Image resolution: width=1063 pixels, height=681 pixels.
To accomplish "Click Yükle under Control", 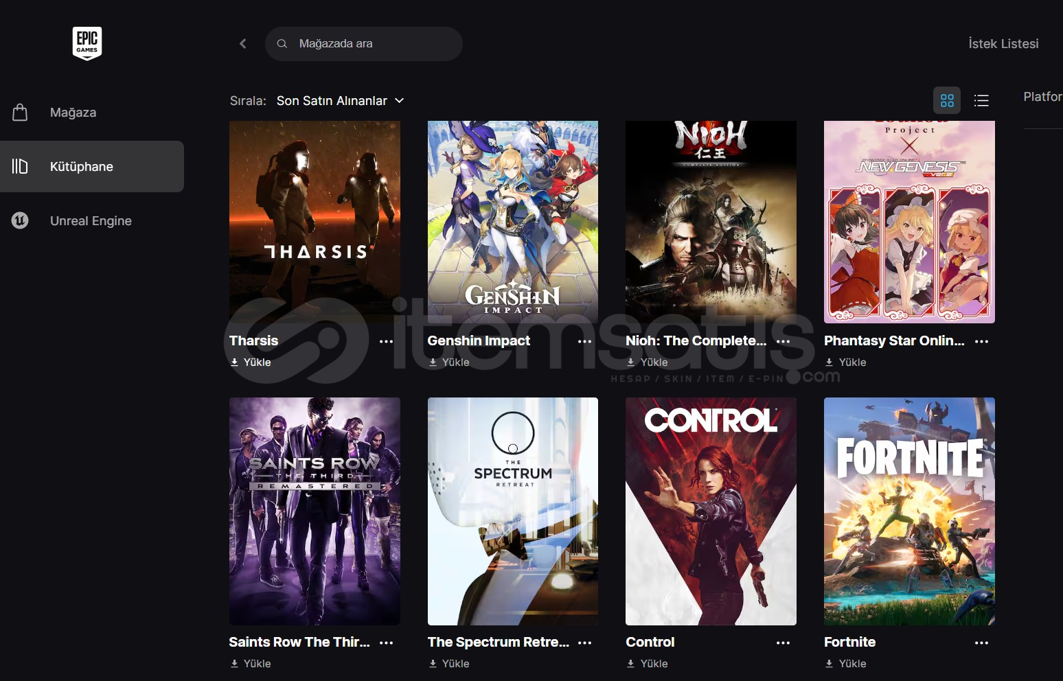I will point(648,663).
